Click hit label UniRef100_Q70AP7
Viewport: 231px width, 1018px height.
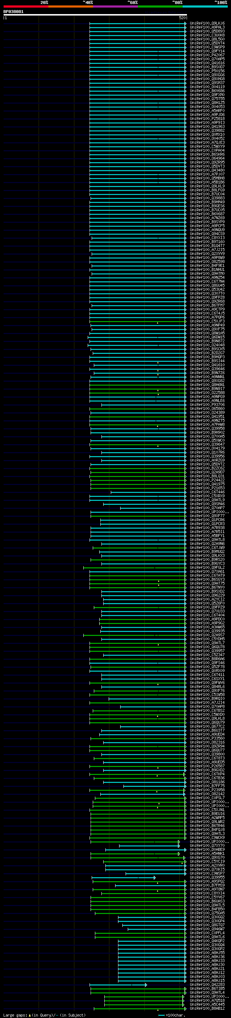(x=207, y=508)
